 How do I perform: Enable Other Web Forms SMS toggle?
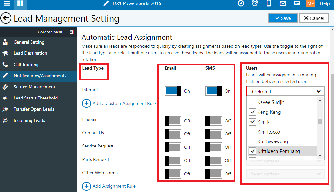[x=214, y=174]
